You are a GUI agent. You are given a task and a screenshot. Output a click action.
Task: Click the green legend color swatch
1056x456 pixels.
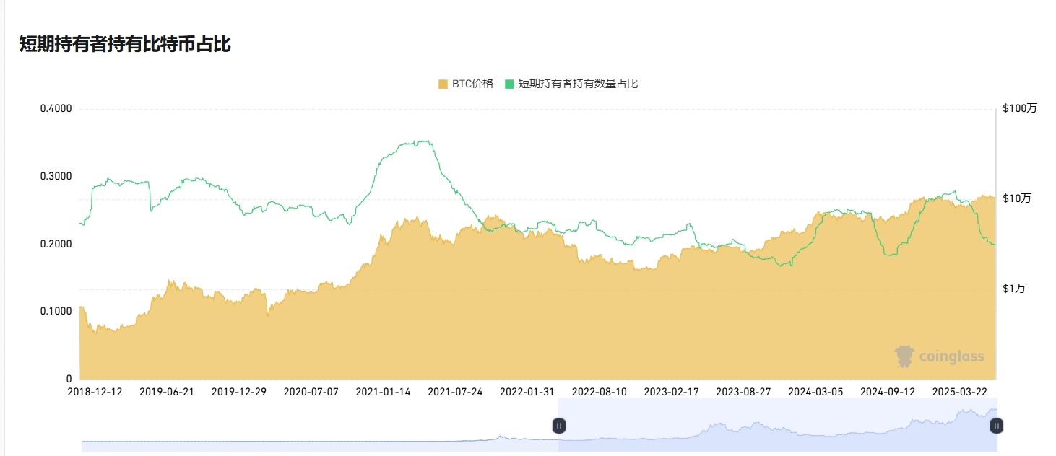509,84
